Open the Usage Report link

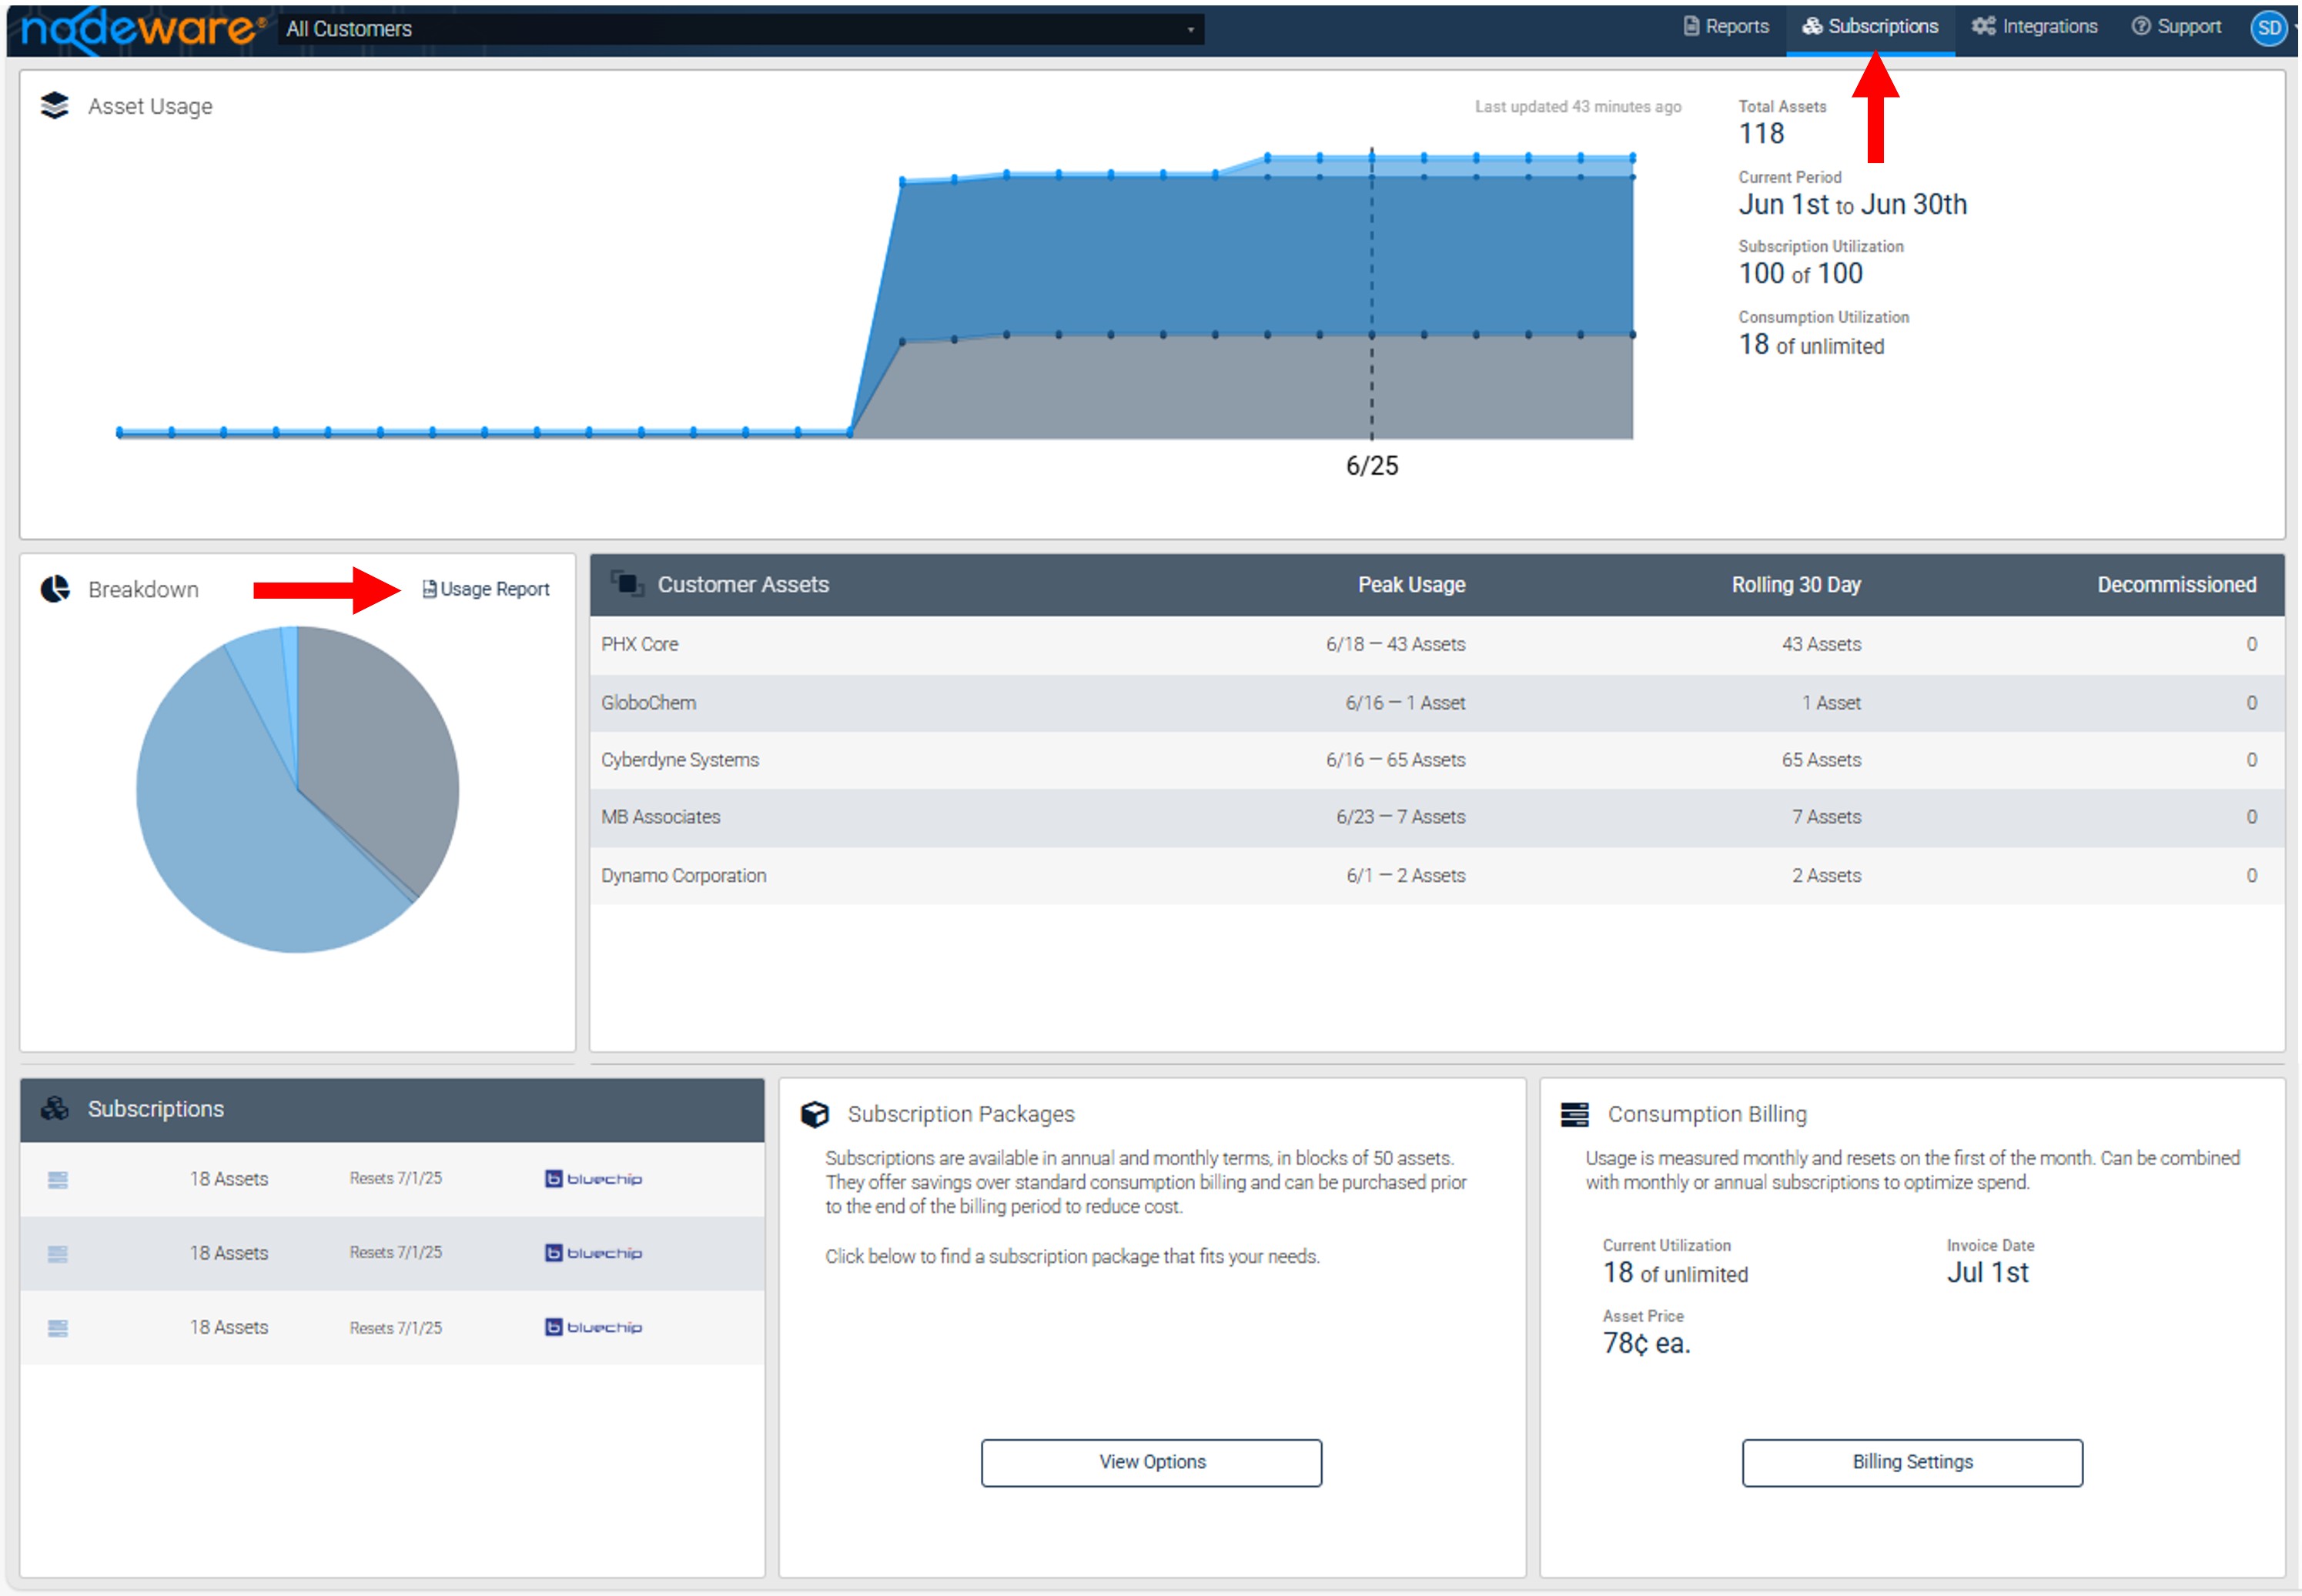[487, 589]
